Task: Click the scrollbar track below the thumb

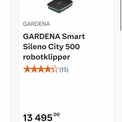Action: tap(121, 76)
